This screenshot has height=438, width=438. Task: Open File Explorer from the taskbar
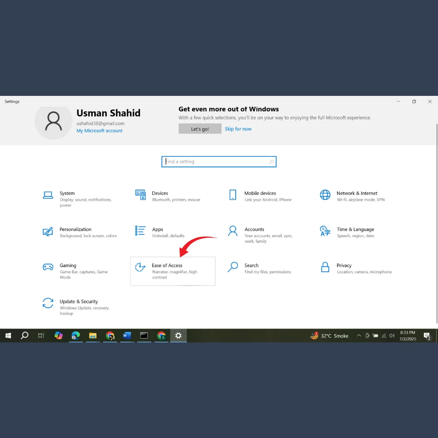pos(93,336)
